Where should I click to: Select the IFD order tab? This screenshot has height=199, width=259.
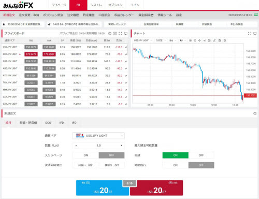pos(62,123)
